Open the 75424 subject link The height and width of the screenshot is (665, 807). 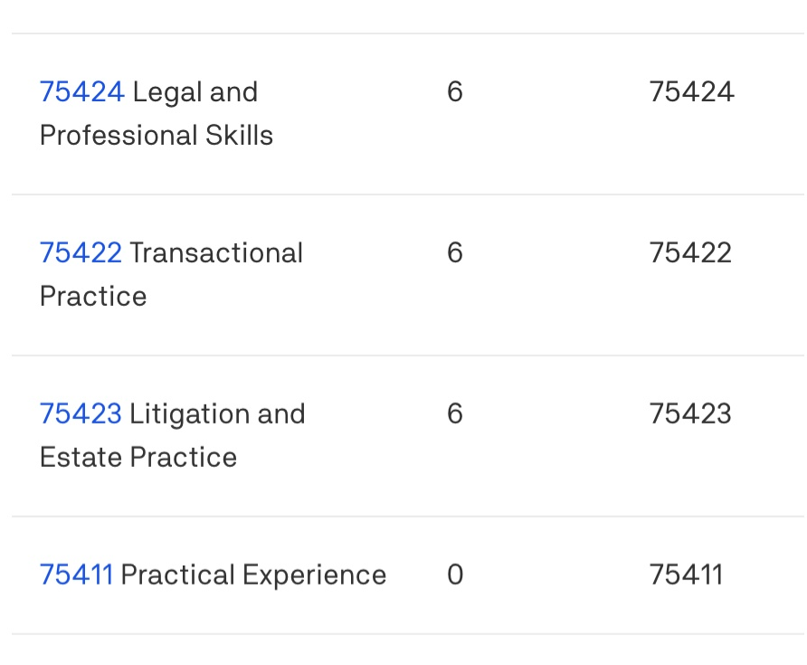pos(81,92)
